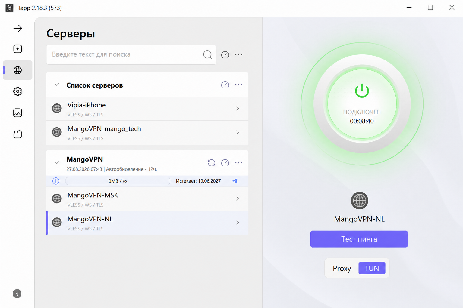Ping test the MangoVPN group
The height and width of the screenshot is (308, 463).
tap(225, 163)
